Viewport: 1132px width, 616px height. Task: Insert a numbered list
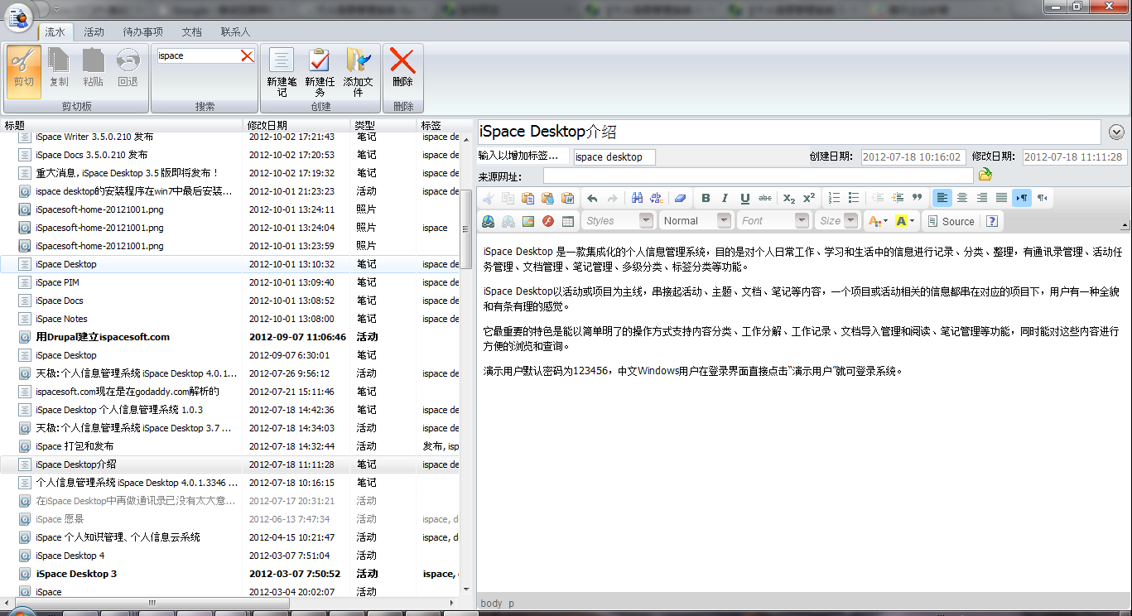[x=834, y=198]
